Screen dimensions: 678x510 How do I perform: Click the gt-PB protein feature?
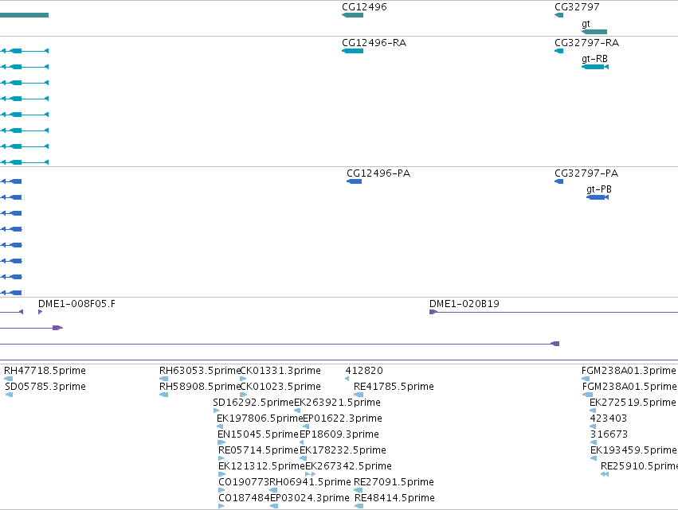point(598,197)
